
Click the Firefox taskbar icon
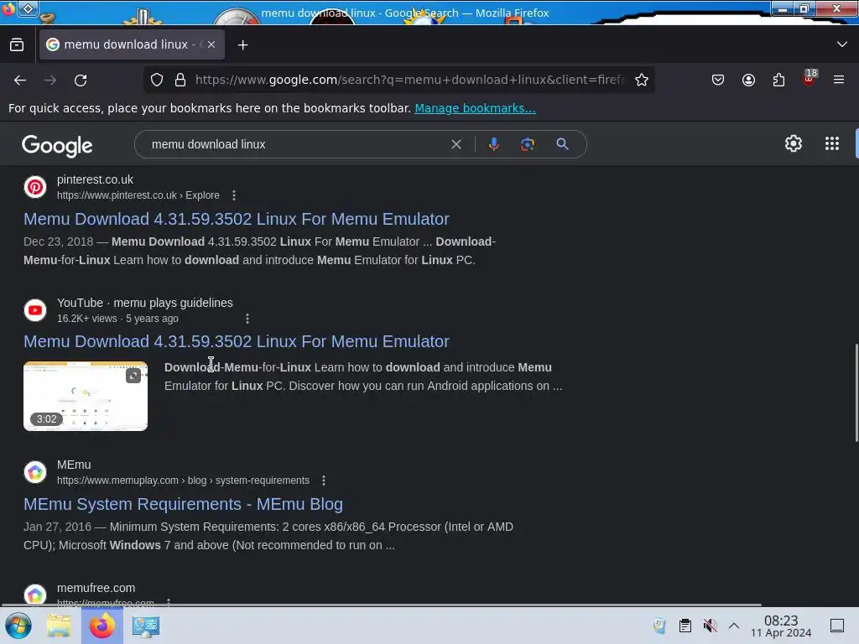[102, 626]
